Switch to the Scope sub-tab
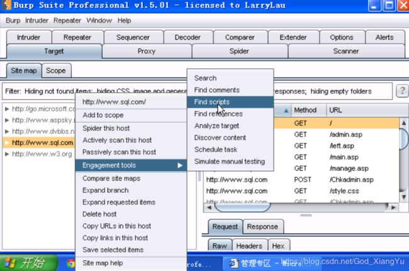Screen dimensions: 409x271 pos(56,70)
